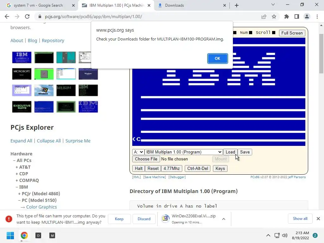This screenshot has width=324, height=243.
Task: Show hidden system tray icons
Action: 268,235
